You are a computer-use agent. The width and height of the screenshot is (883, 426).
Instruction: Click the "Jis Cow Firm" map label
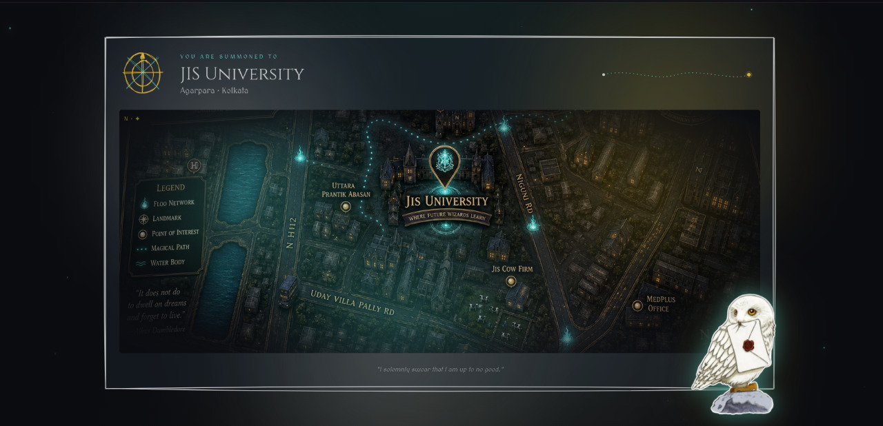[512, 269]
